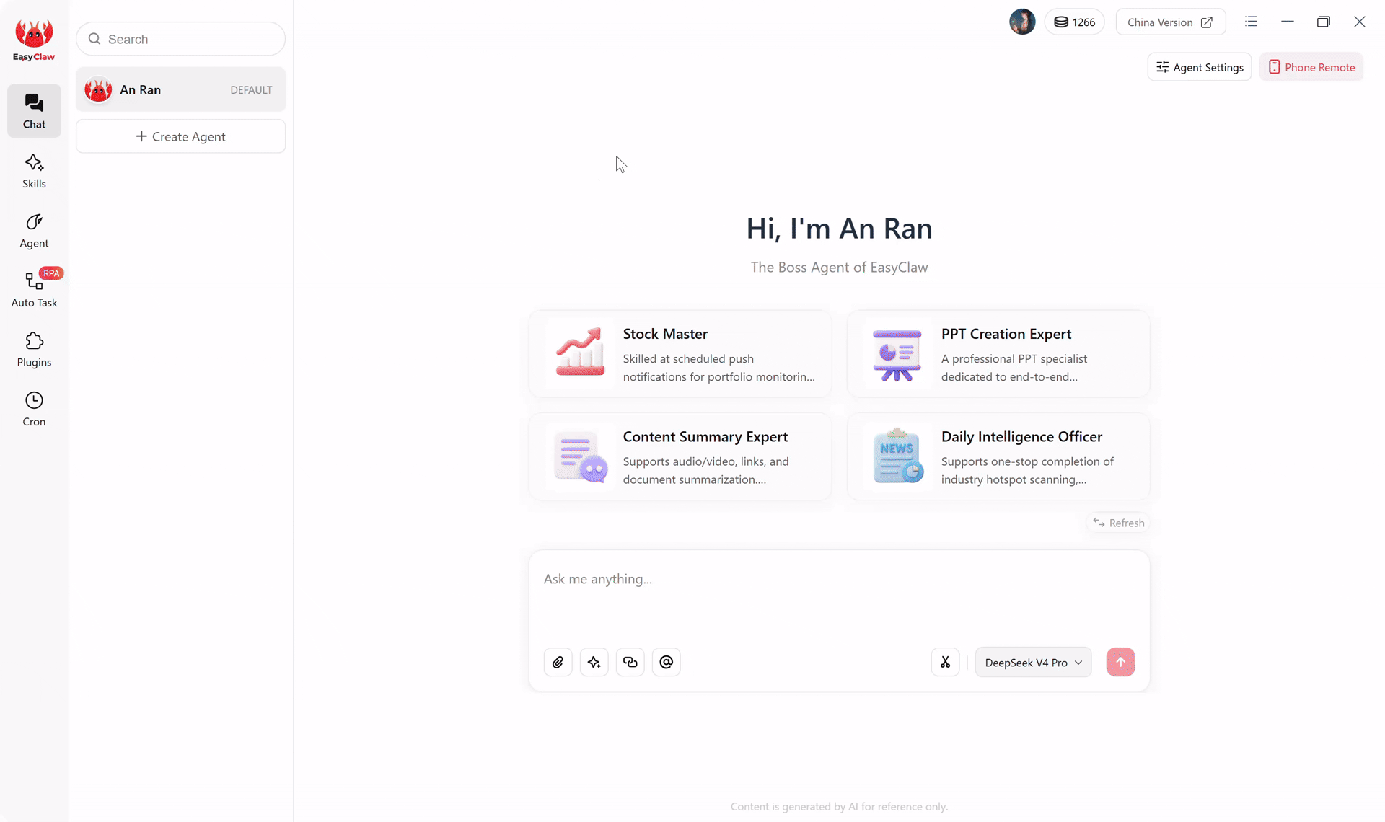The width and height of the screenshot is (1385, 822).
Task: Open the user profile avatar
Action: coord(1022,22)
